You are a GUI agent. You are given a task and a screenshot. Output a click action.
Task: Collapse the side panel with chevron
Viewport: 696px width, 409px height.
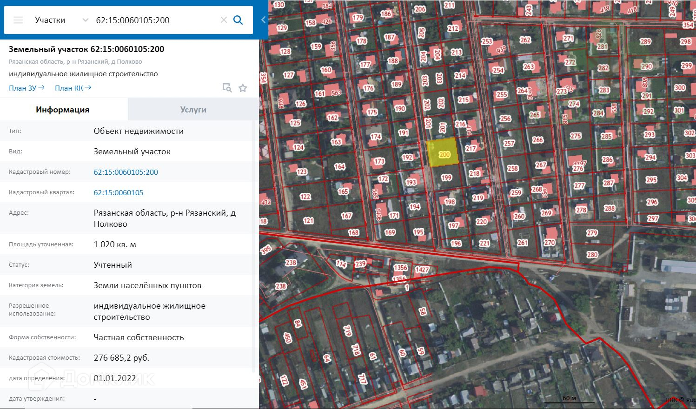point(263,20)
